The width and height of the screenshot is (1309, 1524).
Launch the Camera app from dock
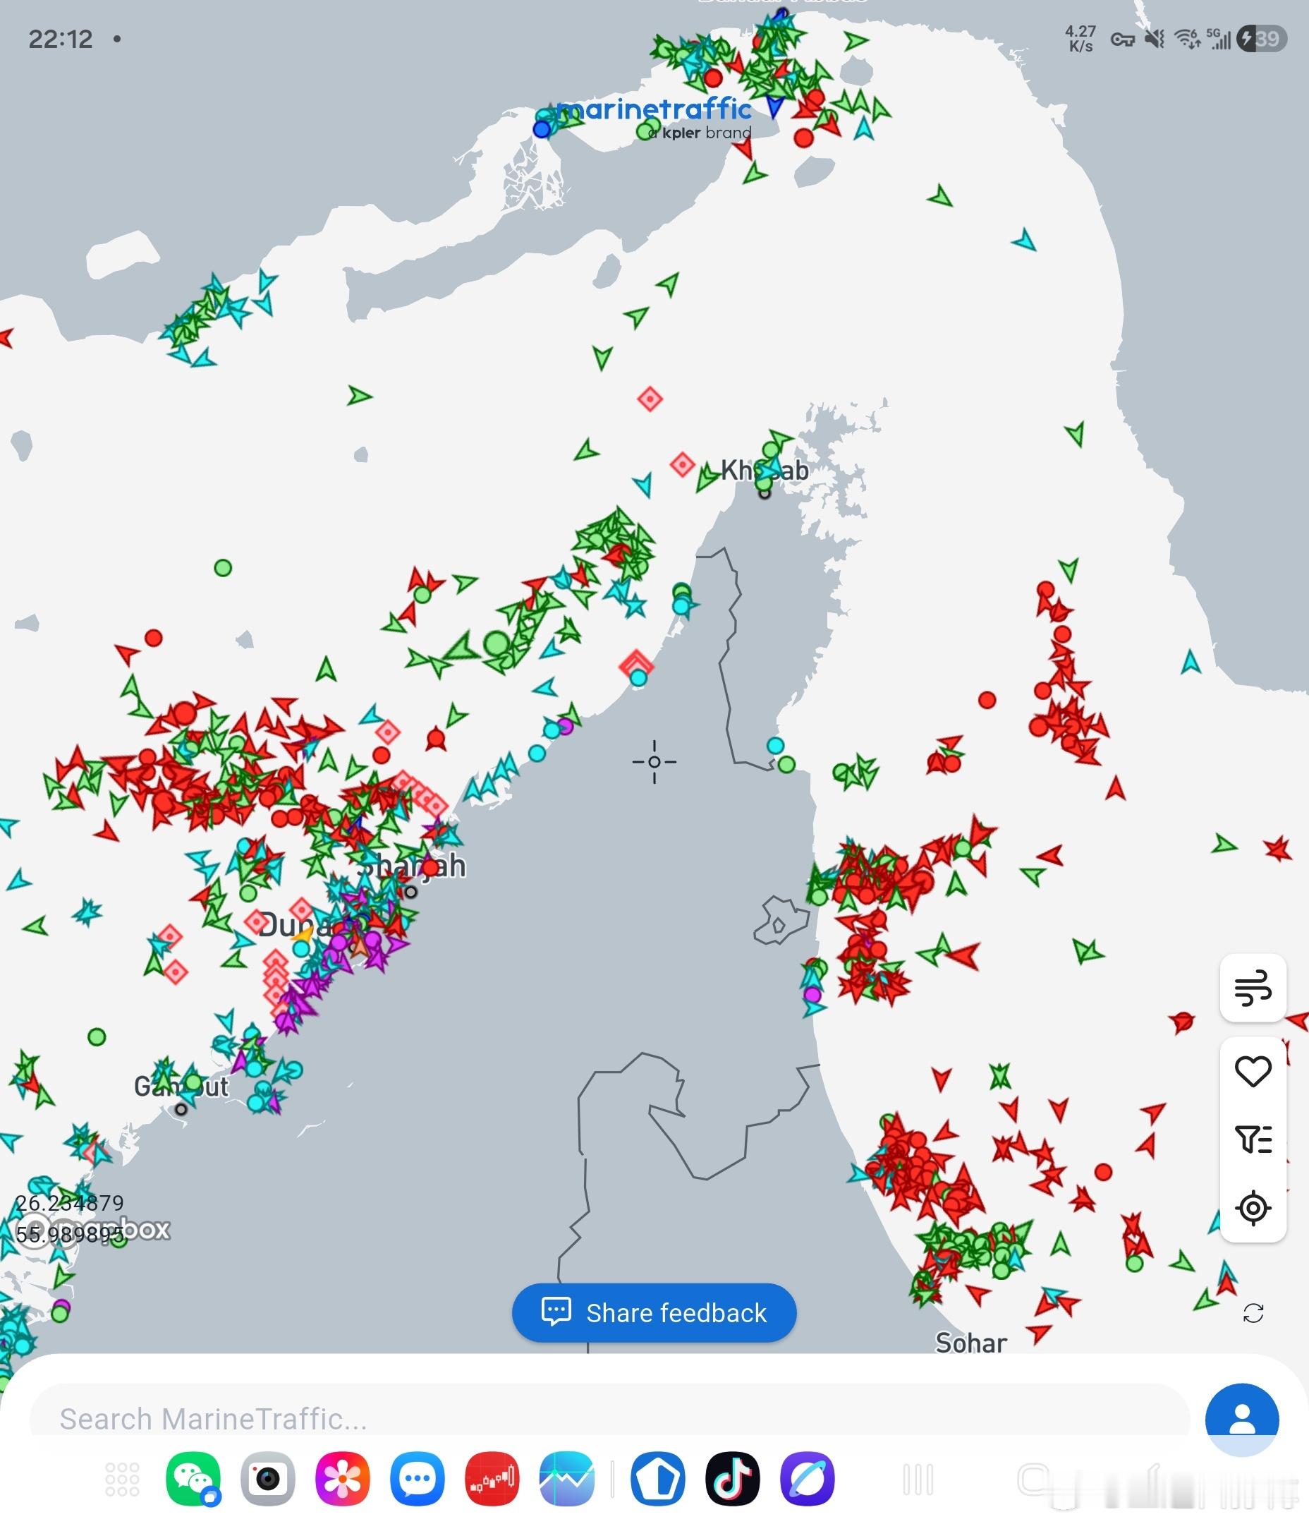pyautogui.click(x=268, y=1478)
